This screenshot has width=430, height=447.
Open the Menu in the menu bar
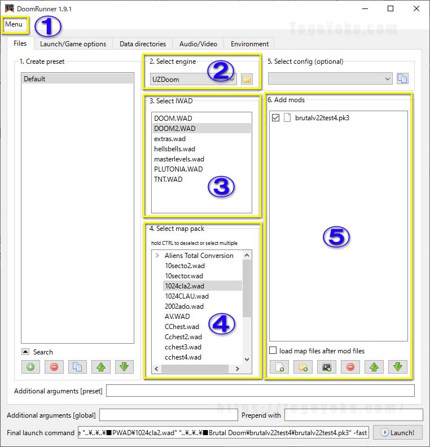[14, 24]
